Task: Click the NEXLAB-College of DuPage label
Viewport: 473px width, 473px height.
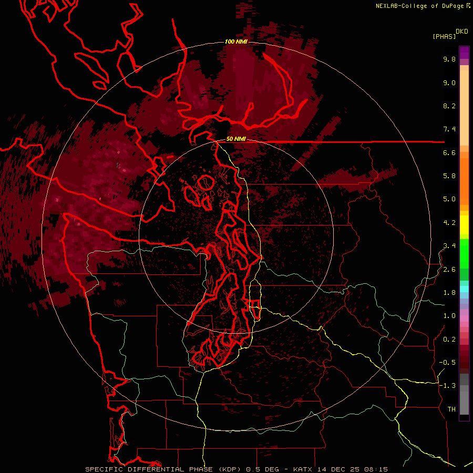Action: point(420,6)
